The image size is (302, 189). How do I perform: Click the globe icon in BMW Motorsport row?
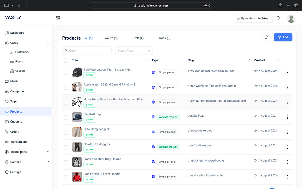153,72
